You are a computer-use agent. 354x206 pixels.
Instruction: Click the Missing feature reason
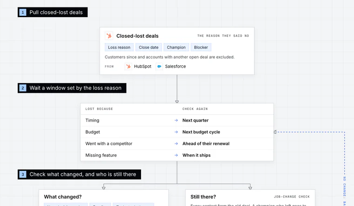point(101,155)
